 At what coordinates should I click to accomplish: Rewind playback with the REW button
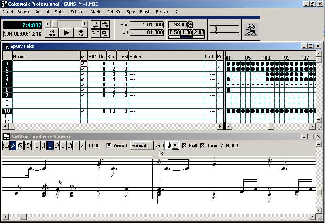coord(52,33)
